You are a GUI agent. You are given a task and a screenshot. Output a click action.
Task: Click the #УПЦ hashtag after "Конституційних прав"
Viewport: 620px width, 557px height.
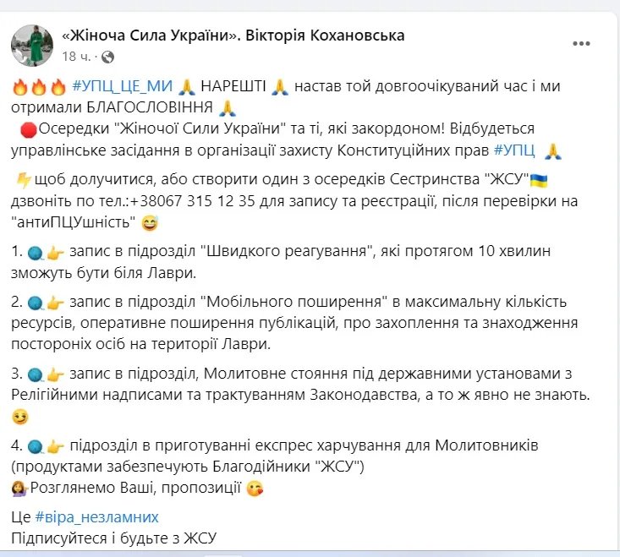[513, 150]
